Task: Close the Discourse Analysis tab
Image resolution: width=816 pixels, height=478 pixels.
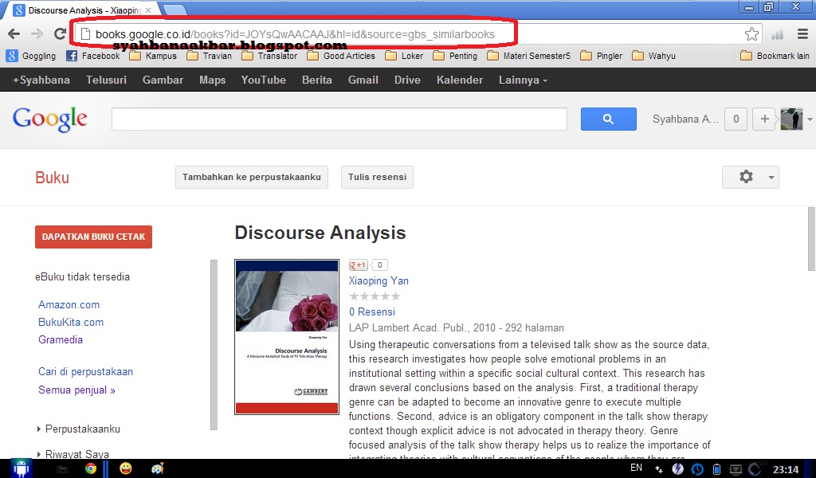Action: [148, 10]
